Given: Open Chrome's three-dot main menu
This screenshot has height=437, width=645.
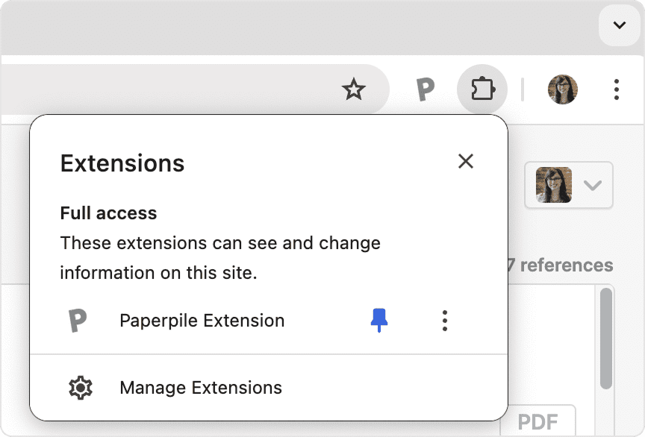Looking at the screenshot, I should coord(616,89).
